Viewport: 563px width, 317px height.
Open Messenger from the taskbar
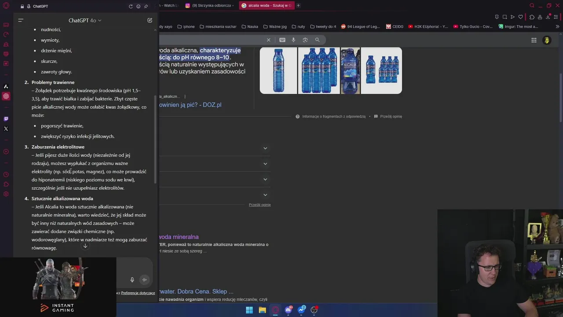click(301, 310)
